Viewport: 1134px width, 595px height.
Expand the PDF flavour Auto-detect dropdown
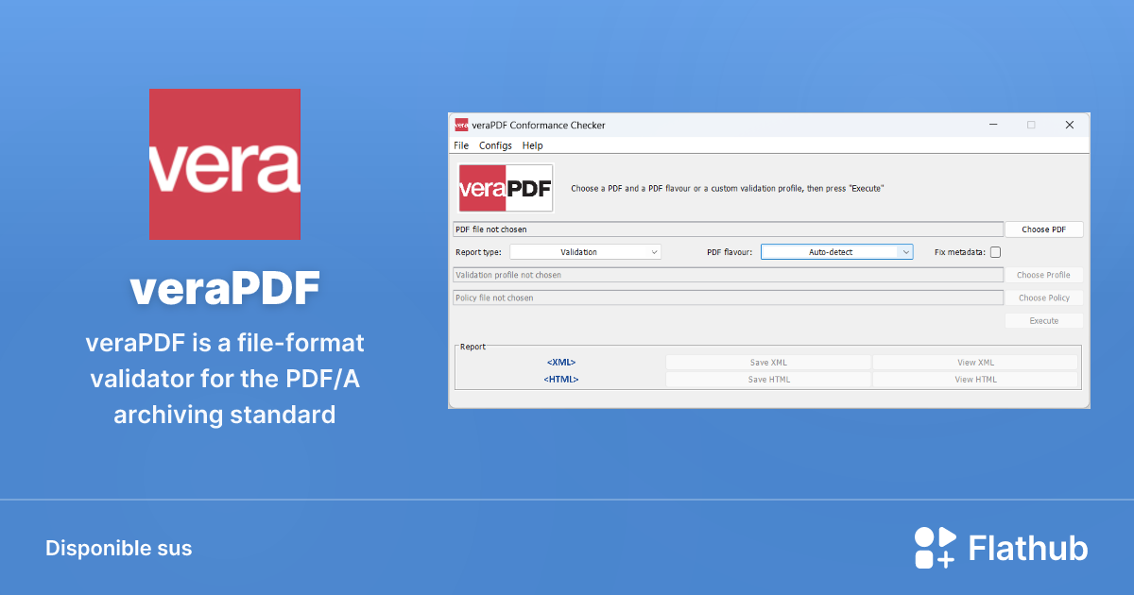point(836,252)
